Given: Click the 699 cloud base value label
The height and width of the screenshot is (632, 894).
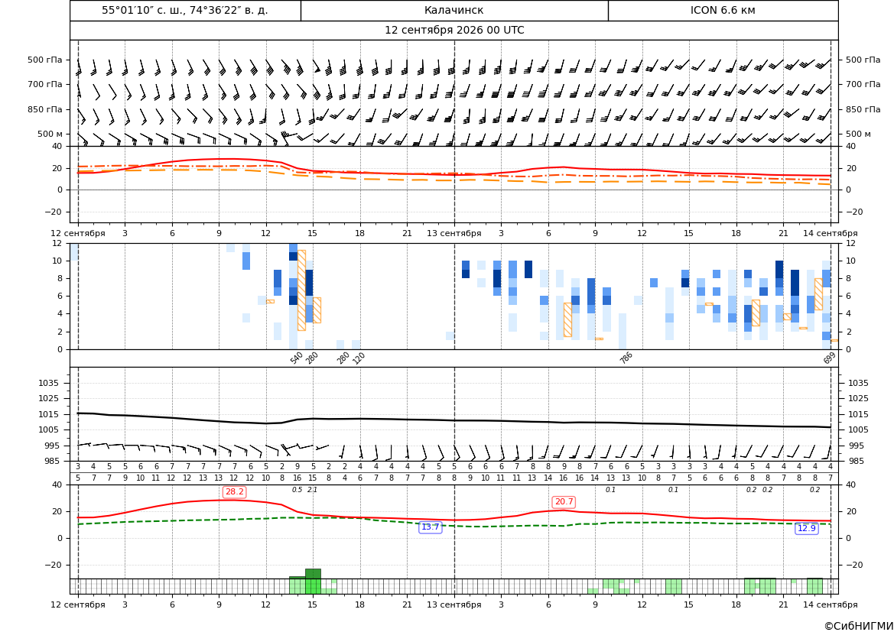Looking at the screenshot, I should pos(830,358).
